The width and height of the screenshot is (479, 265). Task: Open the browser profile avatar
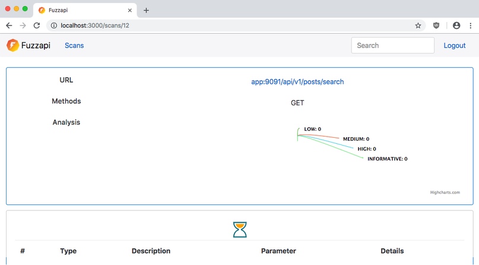tap(456, 26)
